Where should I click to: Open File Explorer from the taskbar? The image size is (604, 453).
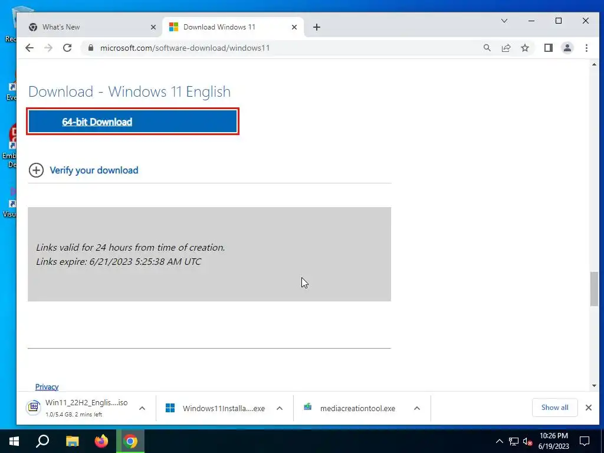coord(72,441)
